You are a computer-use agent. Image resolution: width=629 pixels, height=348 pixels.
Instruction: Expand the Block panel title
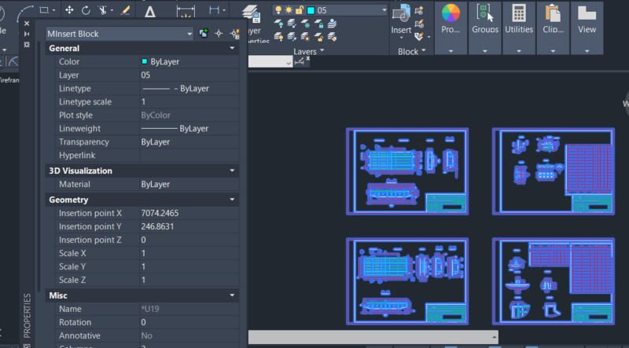409,52
